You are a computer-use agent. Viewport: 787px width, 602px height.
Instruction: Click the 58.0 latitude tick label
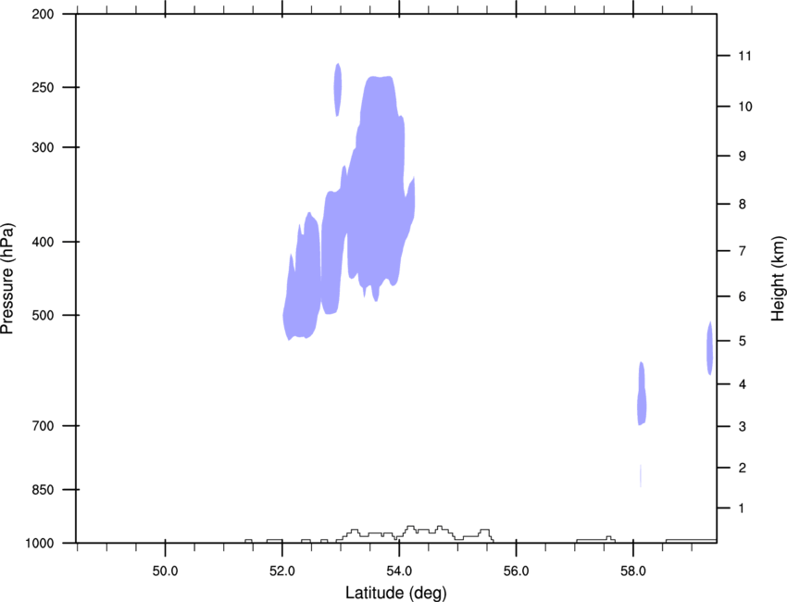pos(633,571)
